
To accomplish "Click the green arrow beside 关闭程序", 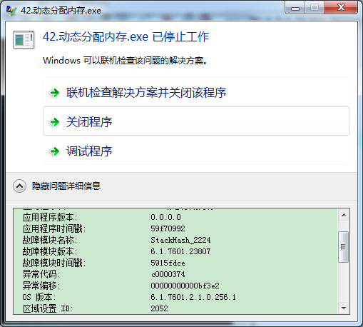I will click(55, 122).
